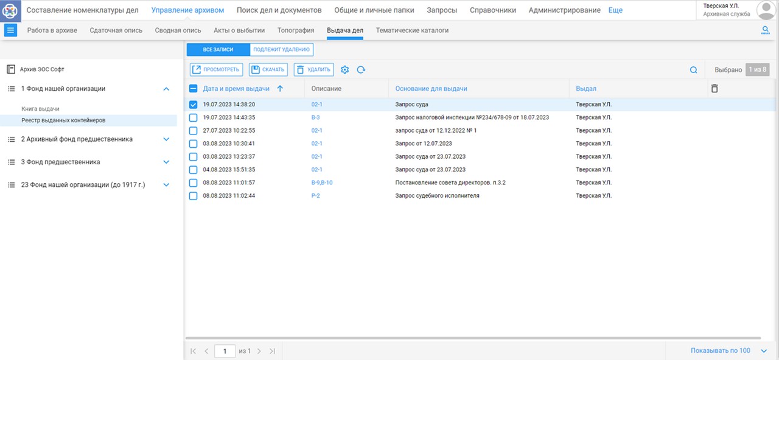Click the trash icon in column header

point(714,89)
